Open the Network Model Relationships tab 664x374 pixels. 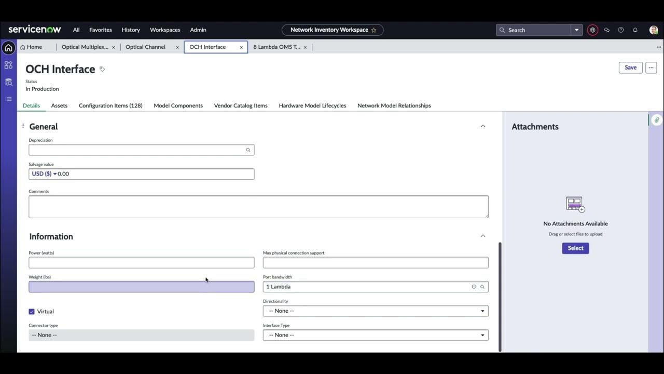click(394, 105)
